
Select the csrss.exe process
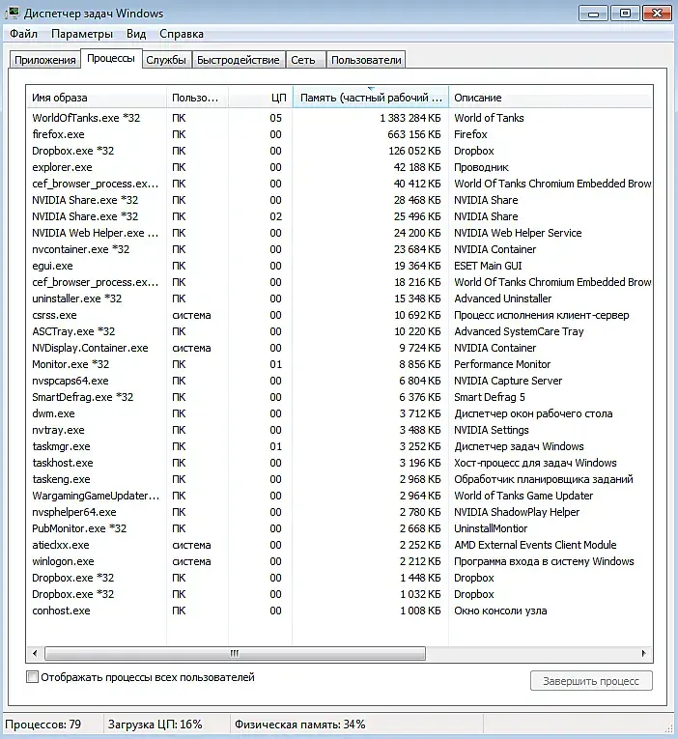coord(339,315)
